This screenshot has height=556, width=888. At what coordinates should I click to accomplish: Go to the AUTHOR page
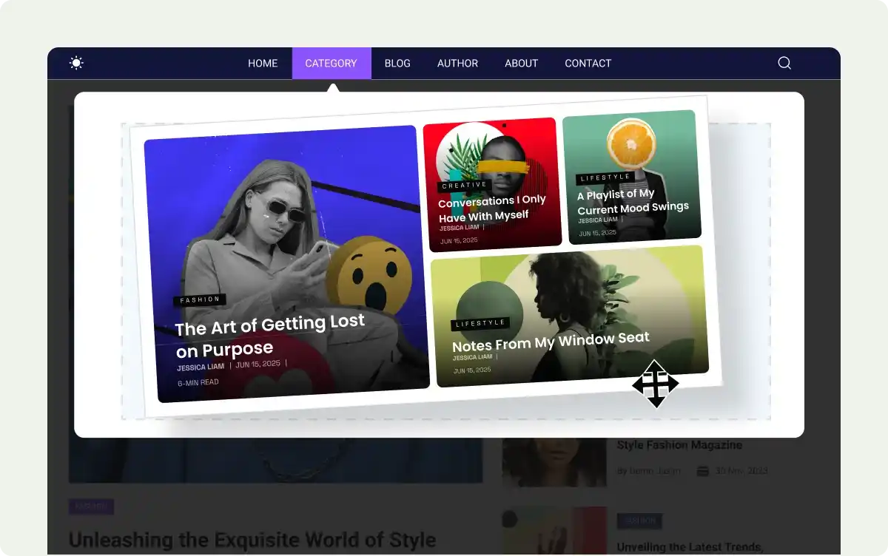click(x=457, y=63)
